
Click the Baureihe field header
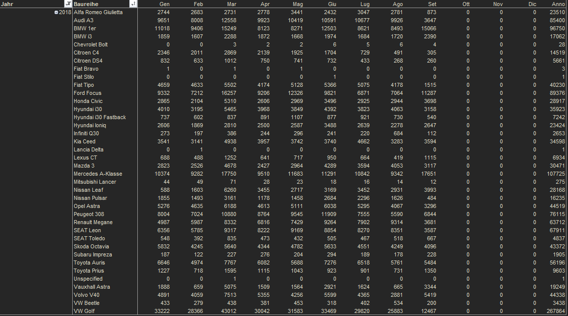point(100,4)
